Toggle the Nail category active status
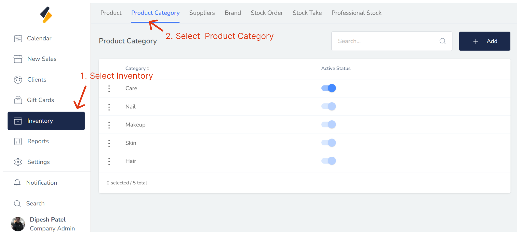The image size is (517, 235). [x=329, y=106]
